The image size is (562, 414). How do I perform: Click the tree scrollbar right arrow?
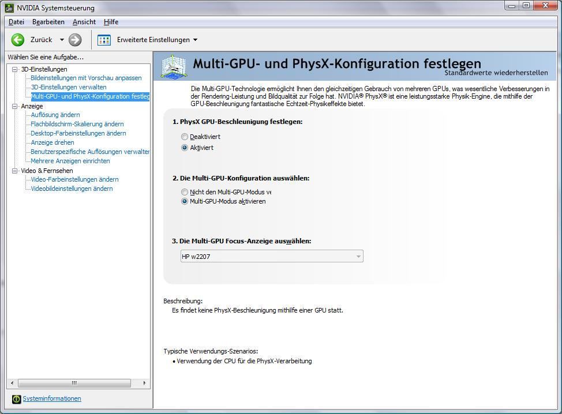coord(144,383)
